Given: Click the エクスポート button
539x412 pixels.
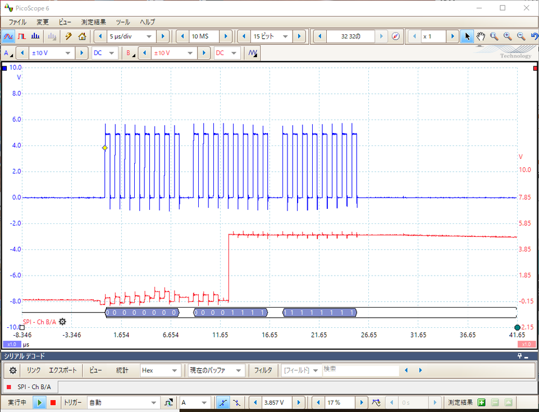Looking at the screenshot, I should click(65, 370).
